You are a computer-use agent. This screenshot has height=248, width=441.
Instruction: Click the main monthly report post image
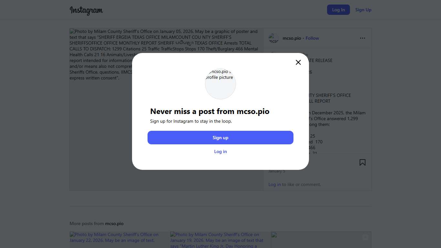click(x=166, y=129)
